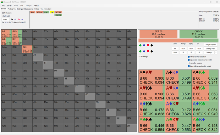Select the club suit in the lower suit row

[140, 51]
